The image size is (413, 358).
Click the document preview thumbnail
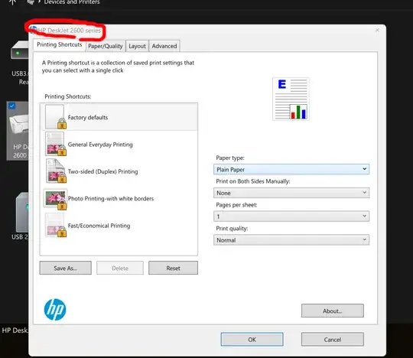click(x=291, y=99)
